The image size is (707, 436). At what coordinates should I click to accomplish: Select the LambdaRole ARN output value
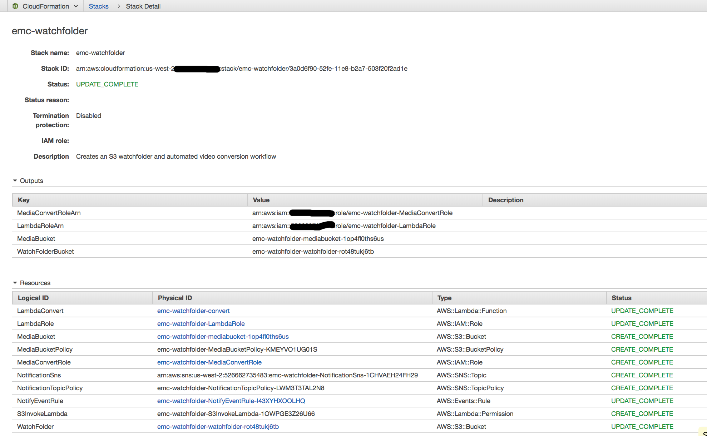pyautogui.click(x=344, y=226)
